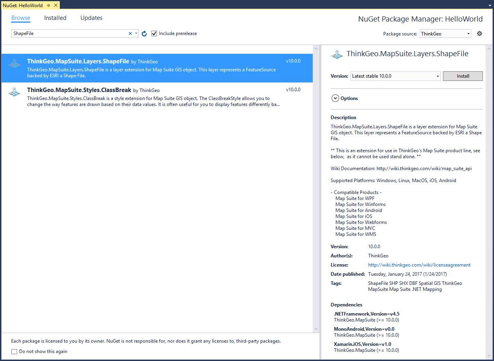Switch to the Updates tab
The width and height of the screenshot is (494, 361).
point(91,18)
